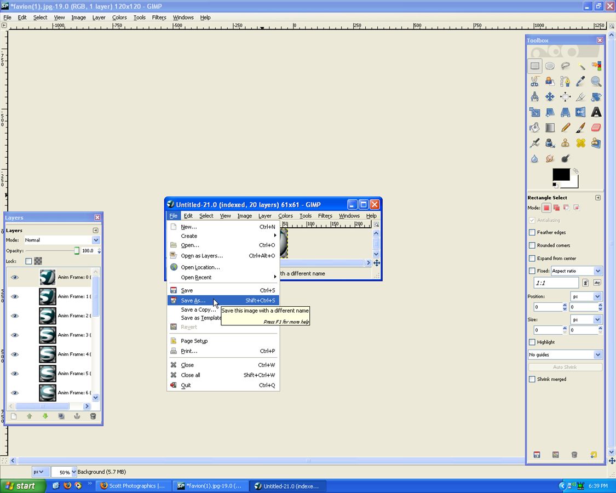Screen dimensions: 616x493
Task: Select the Move tool
Action: (550, 97)
